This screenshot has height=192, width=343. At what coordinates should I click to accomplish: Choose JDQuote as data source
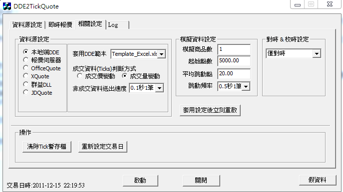[37, 93]
